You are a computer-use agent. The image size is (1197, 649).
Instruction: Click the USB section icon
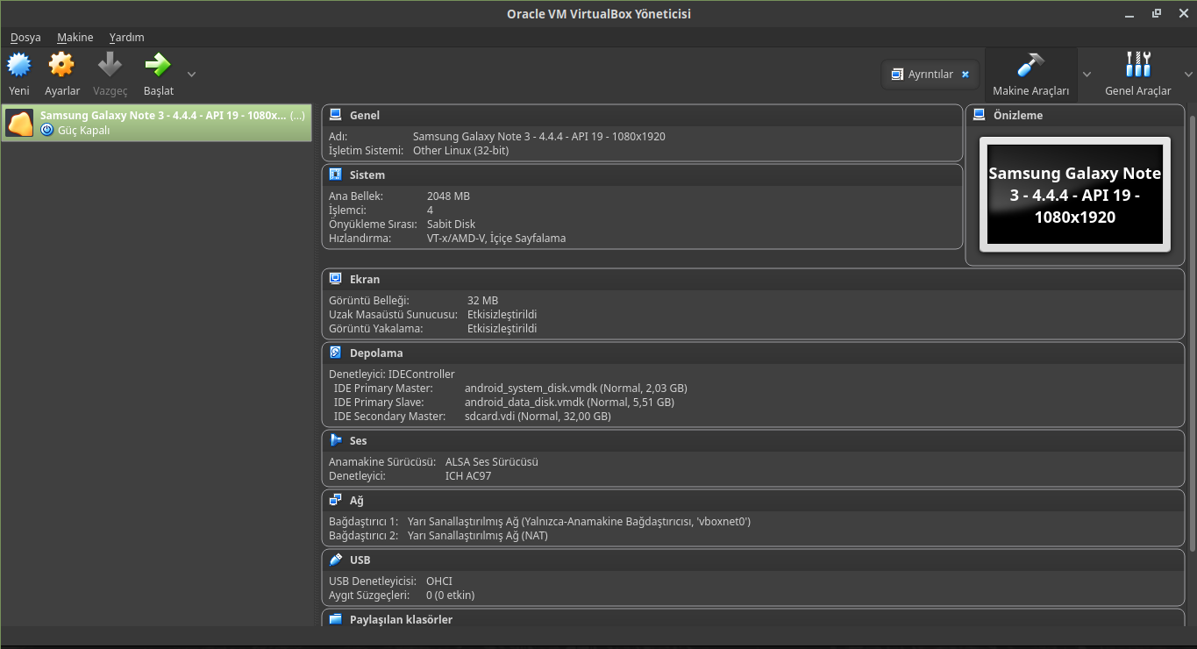point(335,560)
